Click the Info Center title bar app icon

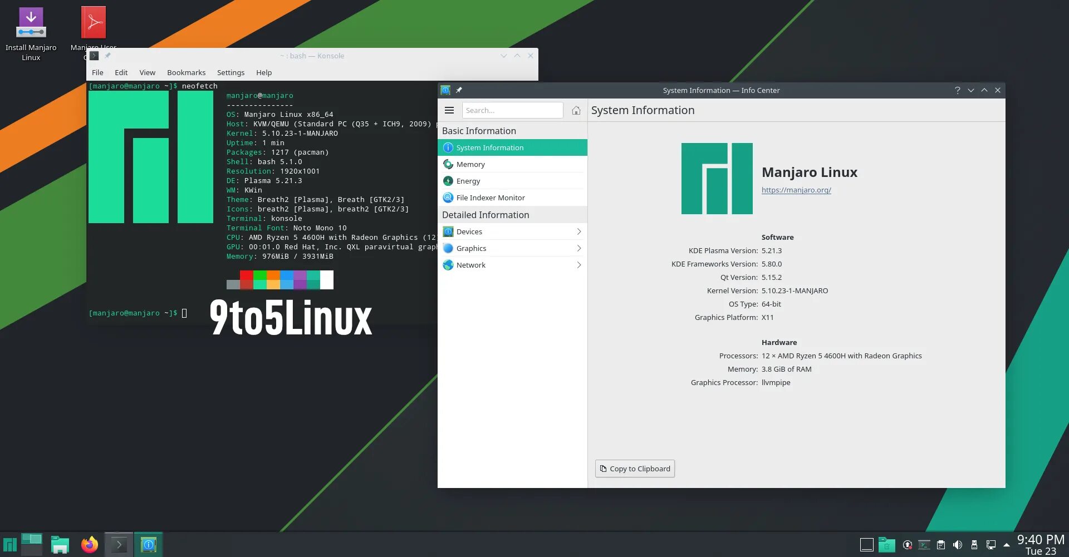[x=445, y=90]
